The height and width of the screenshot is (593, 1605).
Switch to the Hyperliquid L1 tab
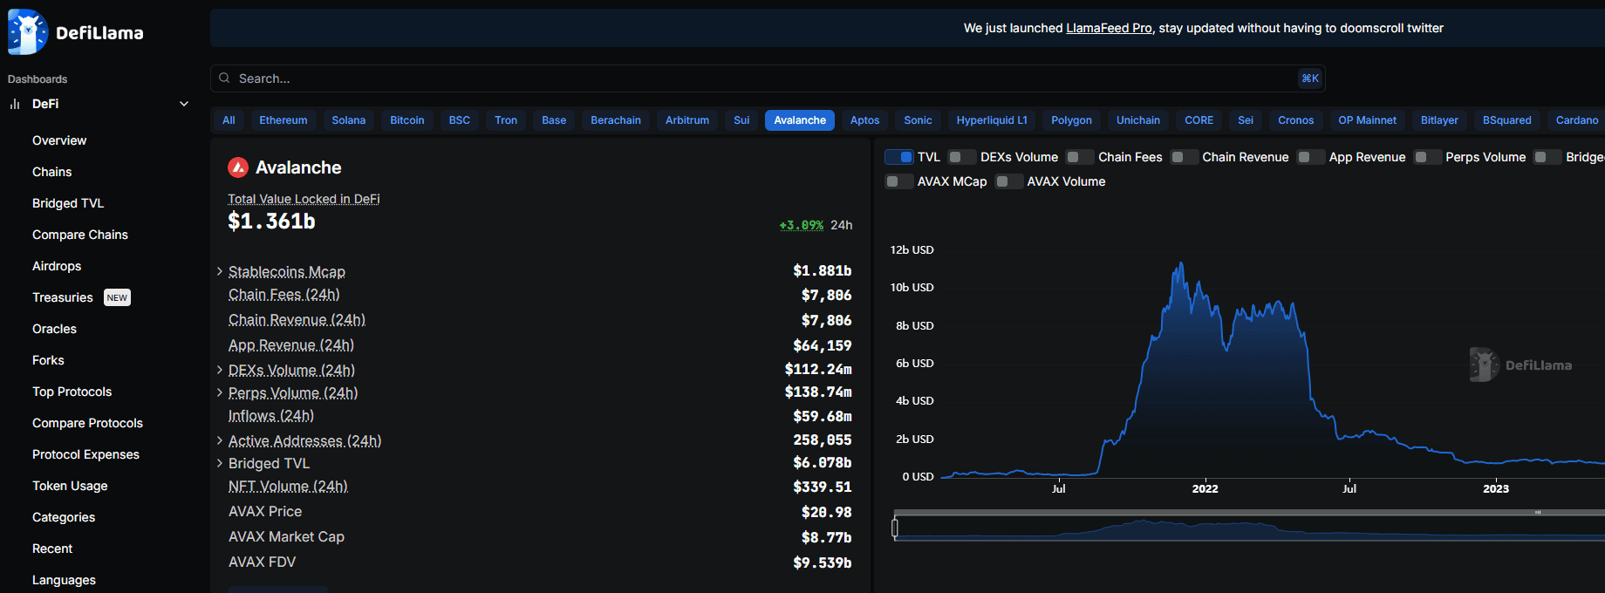(x=992, y=120)
